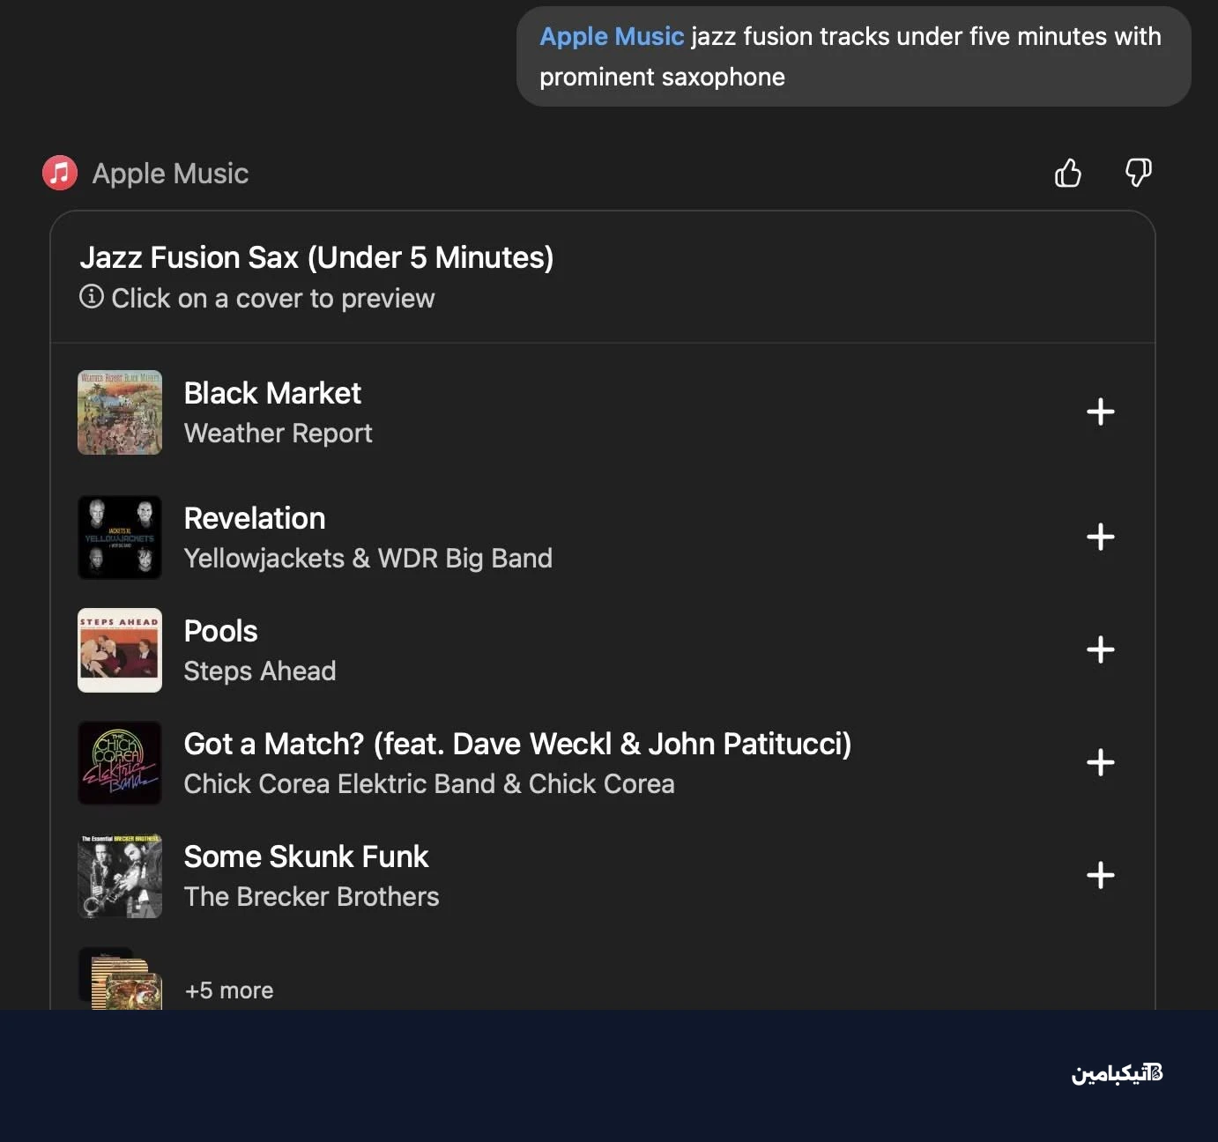Click the Yellowjackets Revelation album cover
The image size is (1218, 1142).
click(x=120, y=537)
